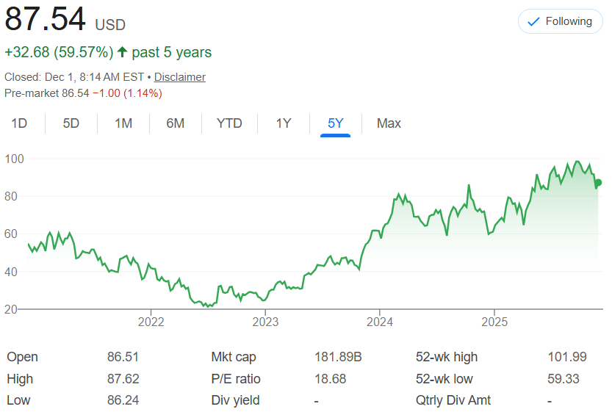The height and width of the screenshot is (412, 612).
Task: Click the 87.54 current price
Action: (46, 20)
